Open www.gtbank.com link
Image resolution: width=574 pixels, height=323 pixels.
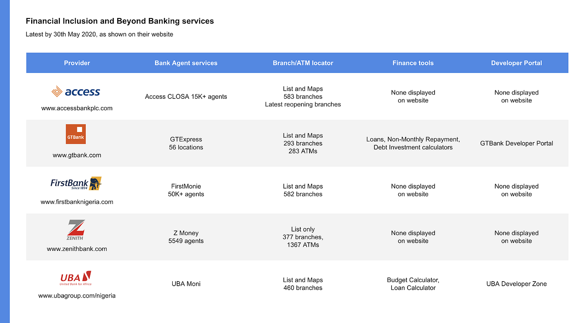pyautogui.click(x=77, y=155)
